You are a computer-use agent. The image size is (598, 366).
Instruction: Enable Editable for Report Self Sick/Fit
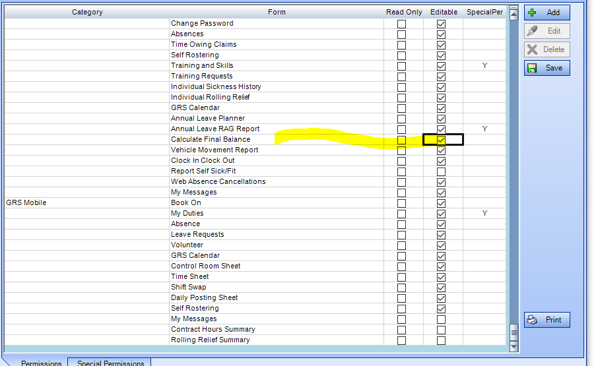pos(441,171)
